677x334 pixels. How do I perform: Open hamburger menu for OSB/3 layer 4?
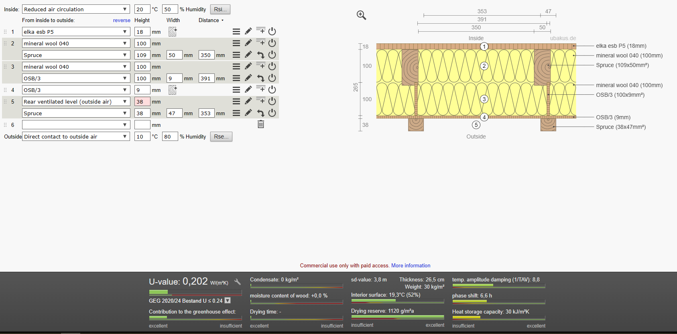[236, 90]
